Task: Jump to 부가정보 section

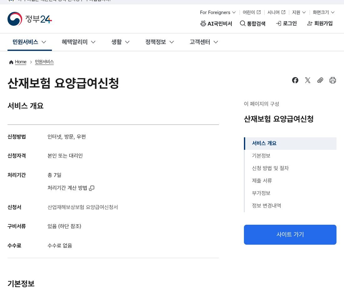Action: pyautogui.click(x=261, y=193)
